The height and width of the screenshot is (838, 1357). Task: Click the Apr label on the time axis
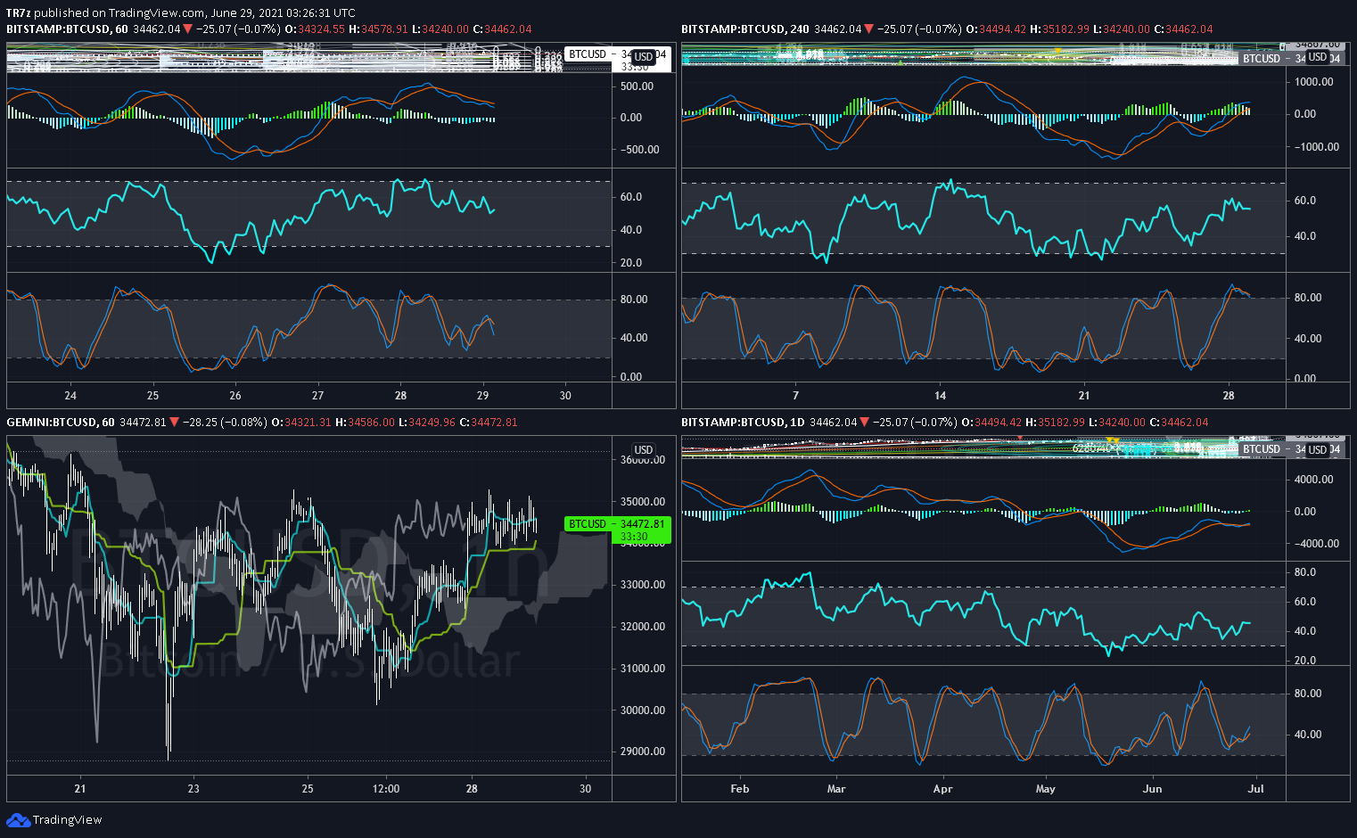(942, 789)
